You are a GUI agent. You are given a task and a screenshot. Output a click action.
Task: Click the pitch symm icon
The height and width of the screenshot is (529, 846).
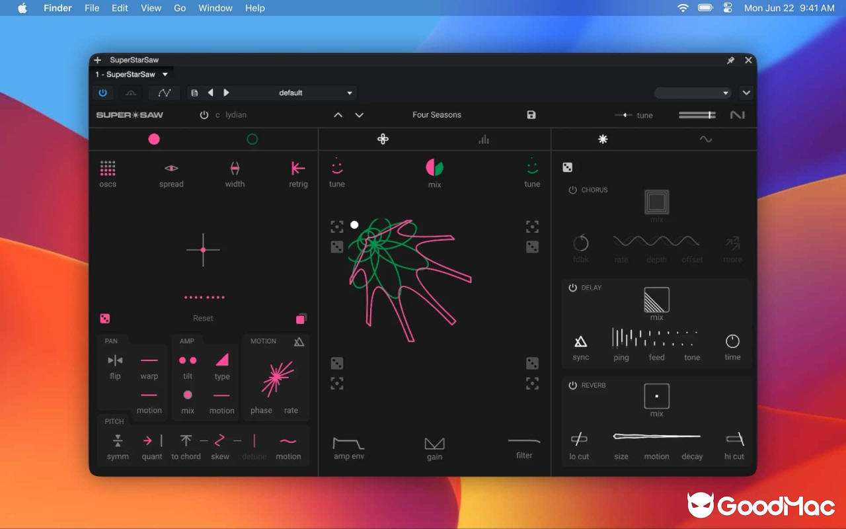tap(118, 440)
